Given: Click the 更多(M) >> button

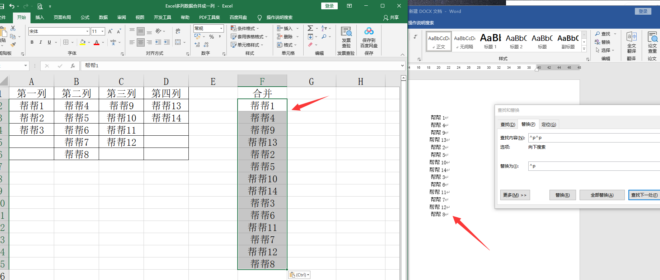Looking at the screenshot, I should pos(515,195).
